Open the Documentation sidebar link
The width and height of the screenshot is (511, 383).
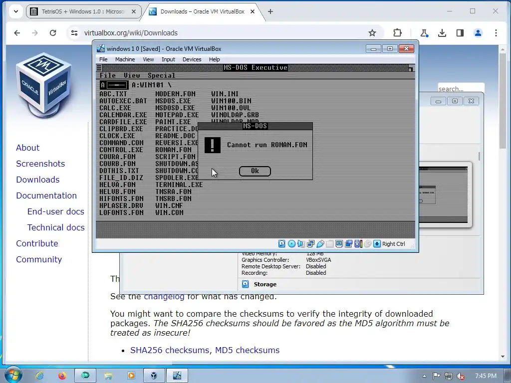tap(46, 195)
